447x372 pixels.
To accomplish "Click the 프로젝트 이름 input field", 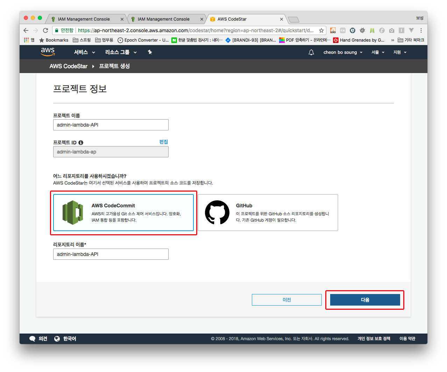I will pos(111,125).
